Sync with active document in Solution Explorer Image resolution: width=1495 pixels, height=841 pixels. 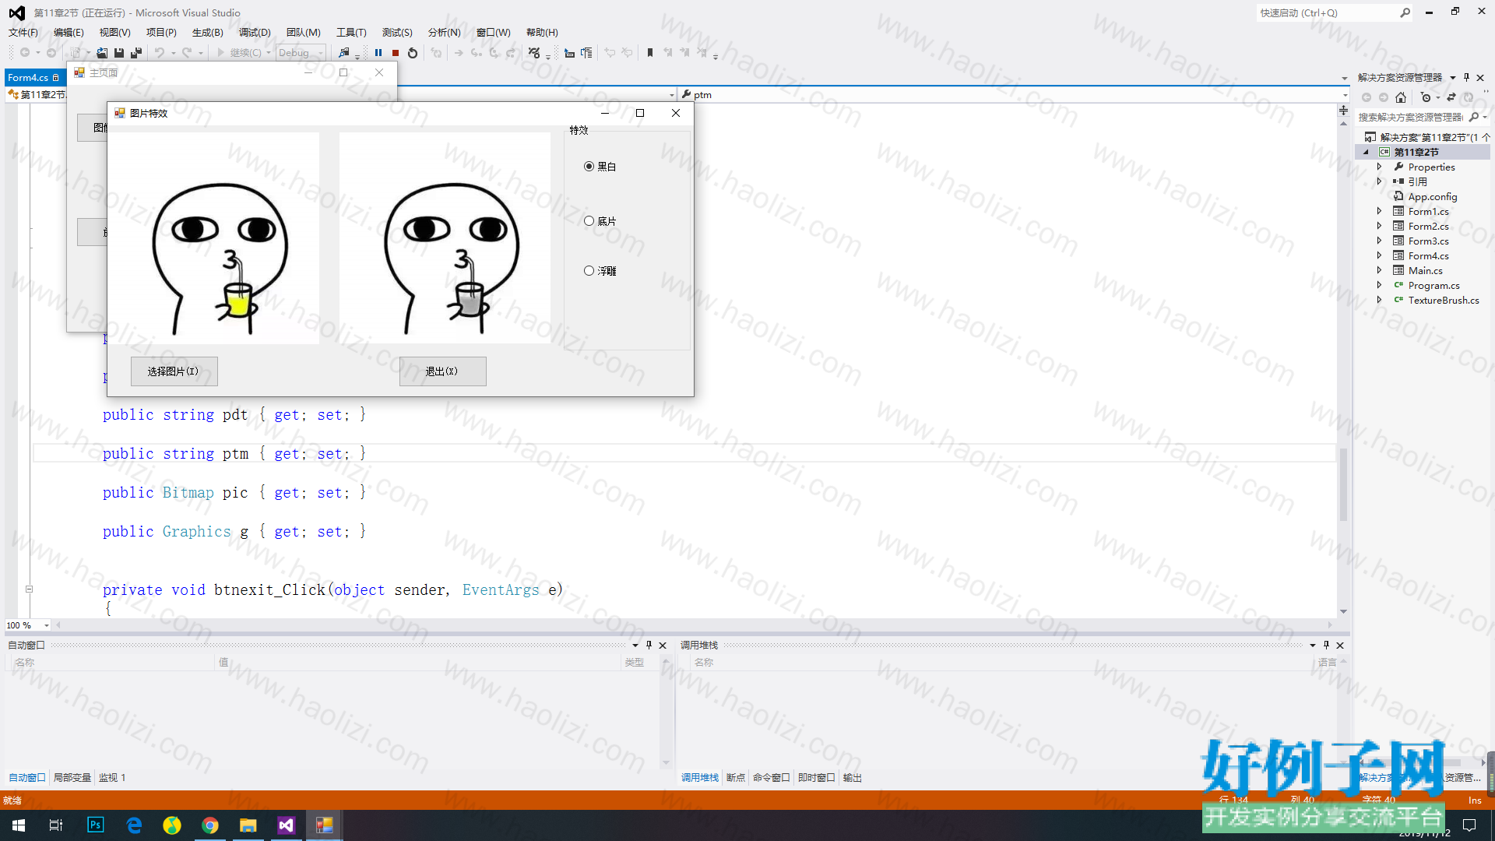point(1451,97)
